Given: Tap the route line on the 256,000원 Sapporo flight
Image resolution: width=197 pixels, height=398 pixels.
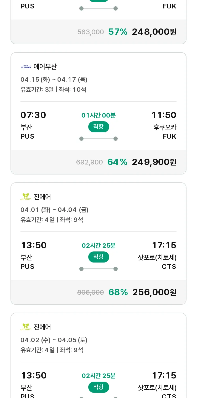Looking at the screenshot, I should 98,269.
